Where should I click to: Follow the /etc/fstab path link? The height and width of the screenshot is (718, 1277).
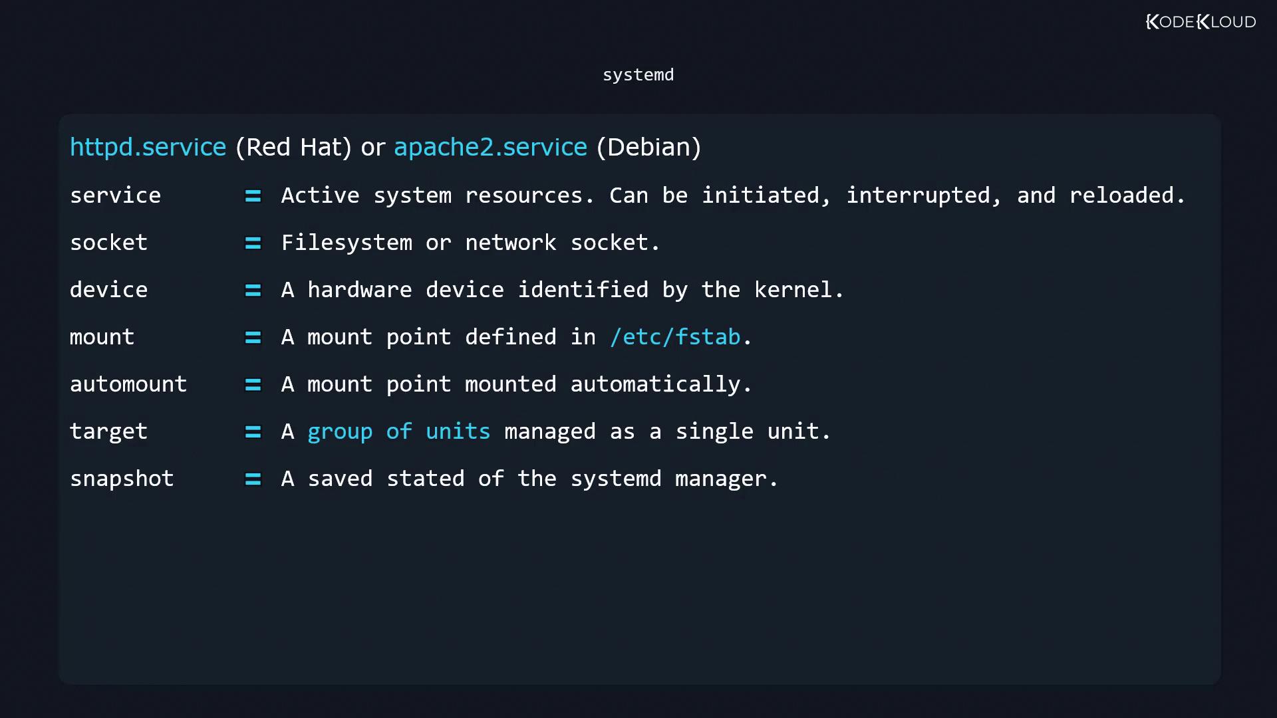[x=675, y=337]
